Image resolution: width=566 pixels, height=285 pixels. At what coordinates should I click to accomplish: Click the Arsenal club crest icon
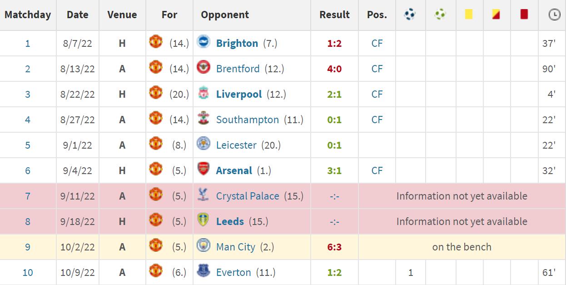pos(203,170)
